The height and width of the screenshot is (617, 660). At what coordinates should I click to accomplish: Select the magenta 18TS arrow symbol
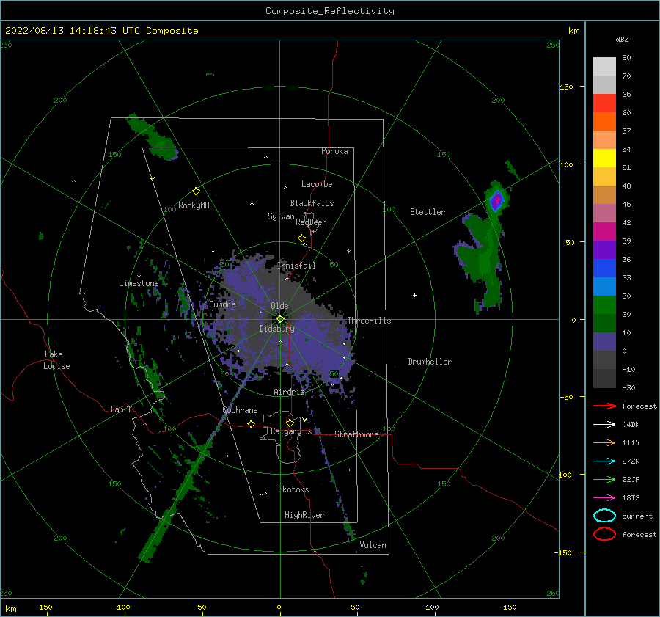604,498
